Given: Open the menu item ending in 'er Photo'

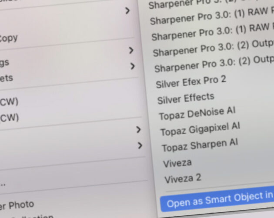Looking at the screenshot, I should click(x=17, y=205).
